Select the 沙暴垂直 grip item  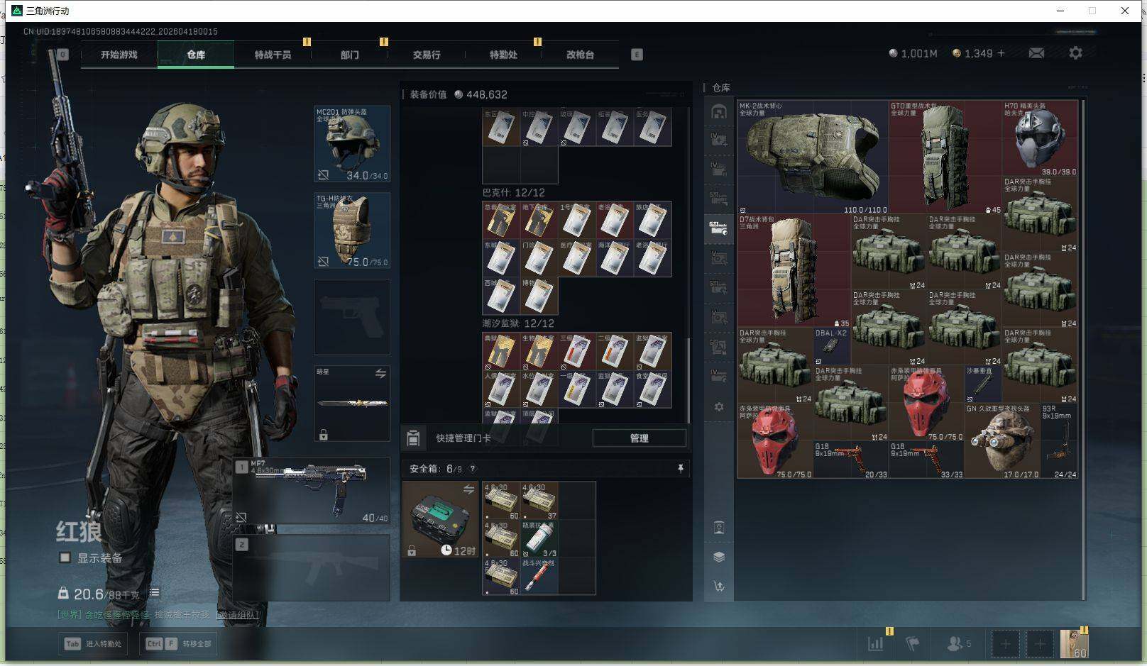coord(984,384)
